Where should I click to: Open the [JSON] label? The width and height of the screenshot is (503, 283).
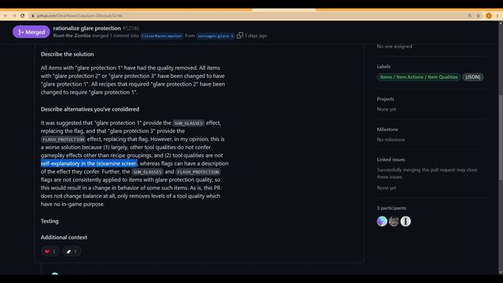[x=473, y=77]
